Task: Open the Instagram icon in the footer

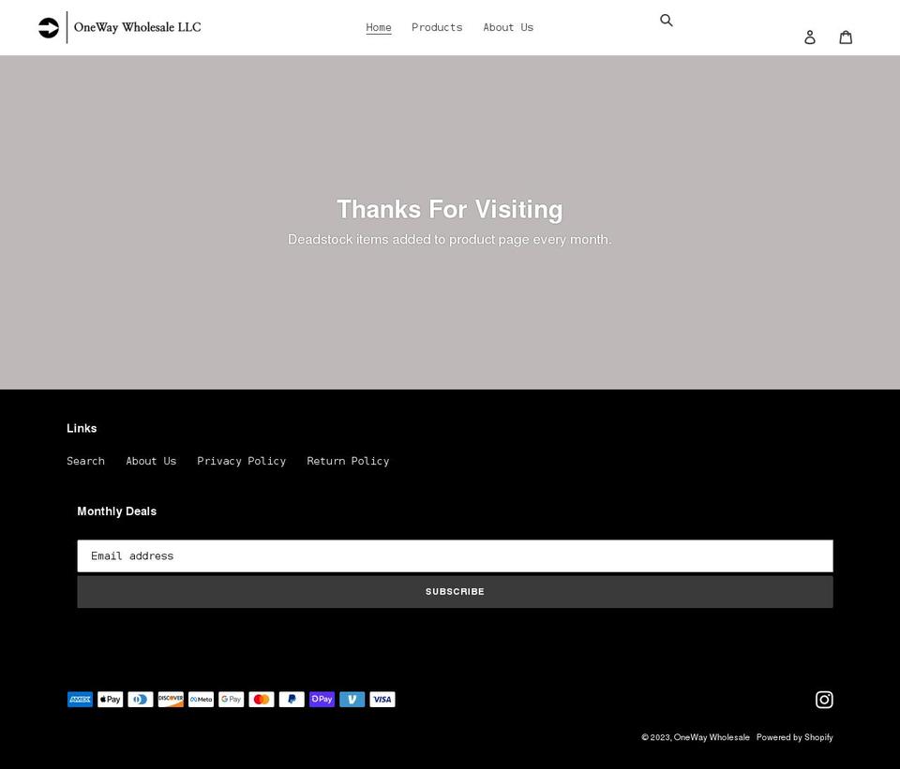Action: 824,699
